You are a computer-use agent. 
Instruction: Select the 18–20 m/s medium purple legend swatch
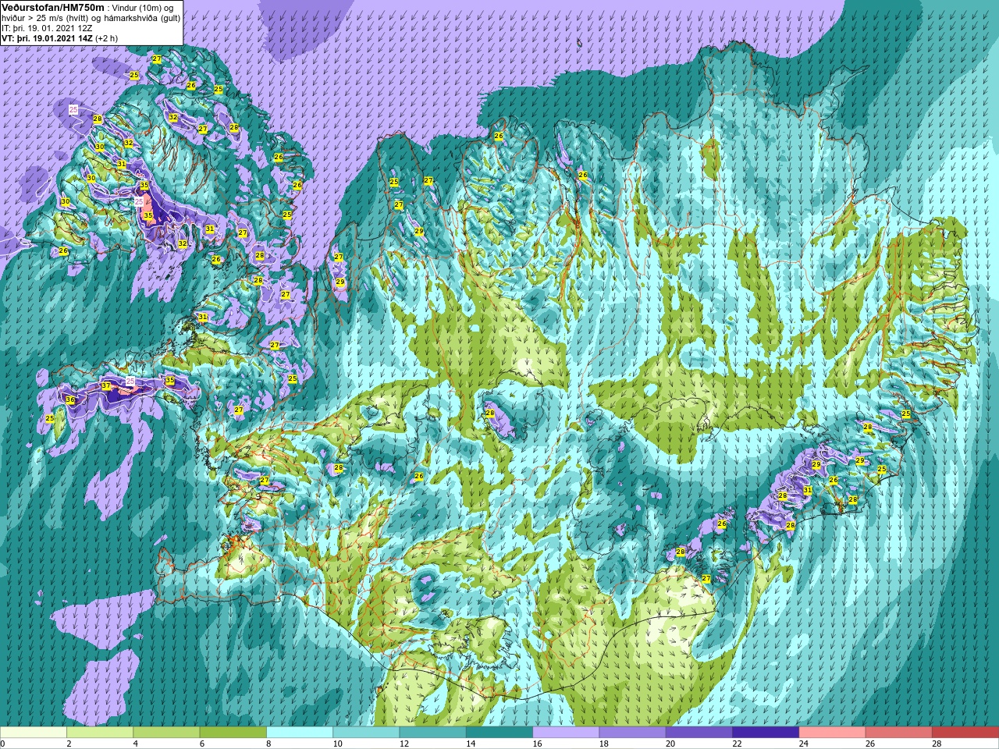pyautogui.click(x=632, y=733)
